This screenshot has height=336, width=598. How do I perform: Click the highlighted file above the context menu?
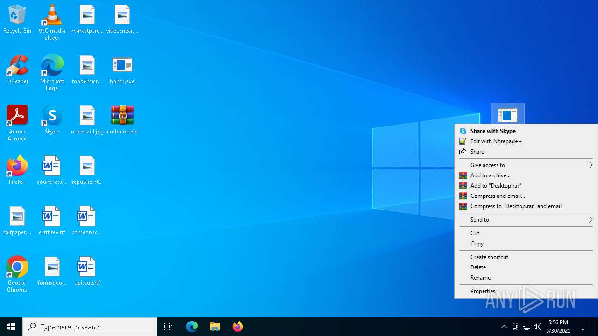(x=508, y=114)
